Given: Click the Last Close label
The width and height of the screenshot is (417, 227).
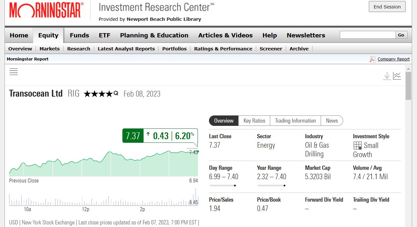Looking at the screenshot, I should point(220,136).
